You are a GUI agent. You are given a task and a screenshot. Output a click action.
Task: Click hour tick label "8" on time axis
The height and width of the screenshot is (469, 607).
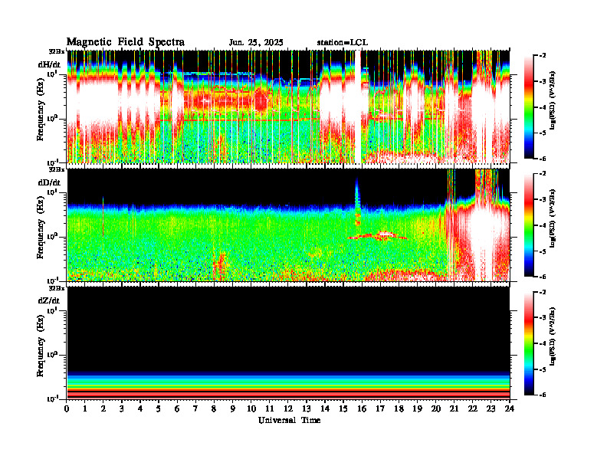214,408
